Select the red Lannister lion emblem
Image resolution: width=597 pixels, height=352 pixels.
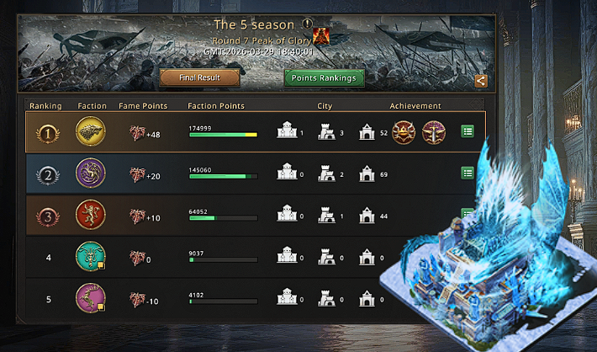pyautogui.click(x=90, y=215)
